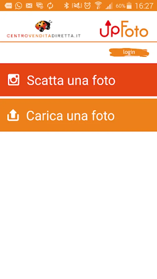Tap the signal strength bars icon
157x279 pixels.
[109, 6]
